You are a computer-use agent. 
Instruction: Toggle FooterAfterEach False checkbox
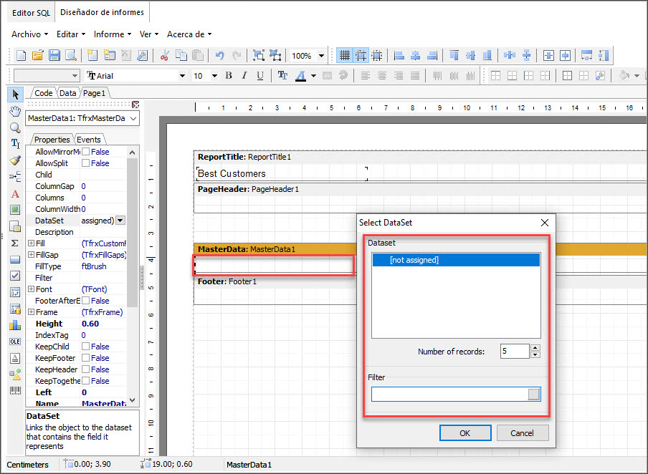point(85,300)
